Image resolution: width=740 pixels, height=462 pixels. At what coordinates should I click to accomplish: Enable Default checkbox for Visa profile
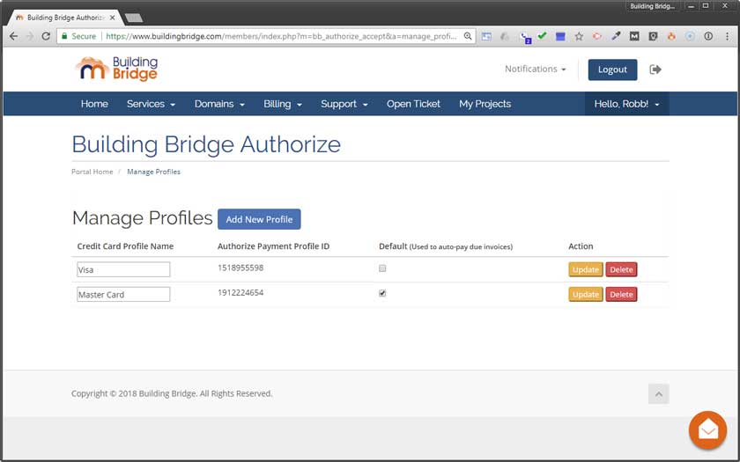click(x=382, y=268)
